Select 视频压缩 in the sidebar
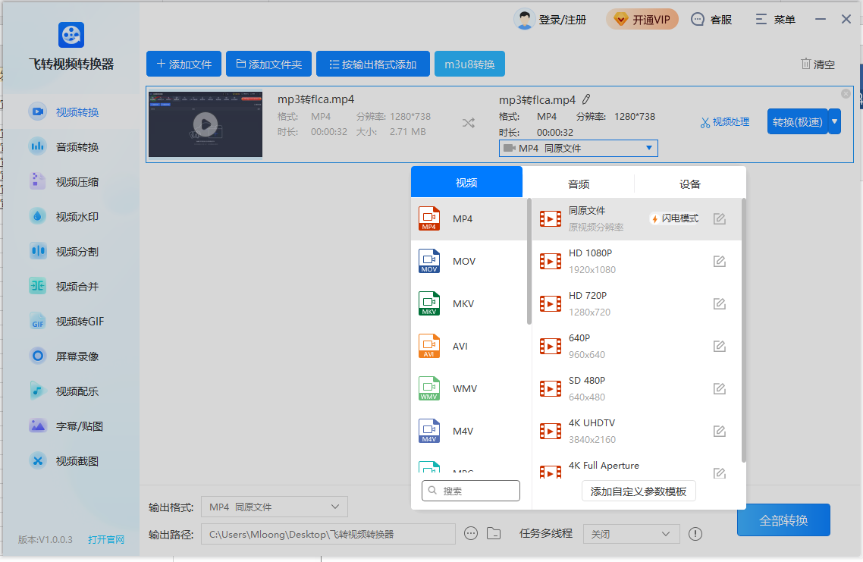 pyautogui.click(x=77, y=182)
